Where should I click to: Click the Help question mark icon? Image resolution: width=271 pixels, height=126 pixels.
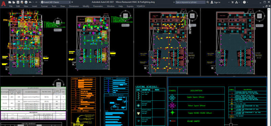(244, 2)
